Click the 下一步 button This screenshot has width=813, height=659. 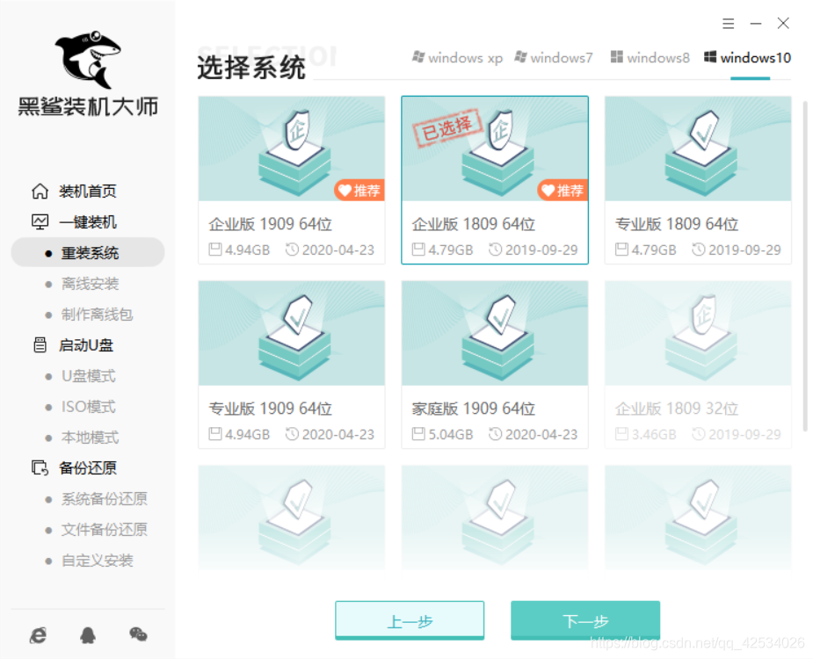(585, 620)
